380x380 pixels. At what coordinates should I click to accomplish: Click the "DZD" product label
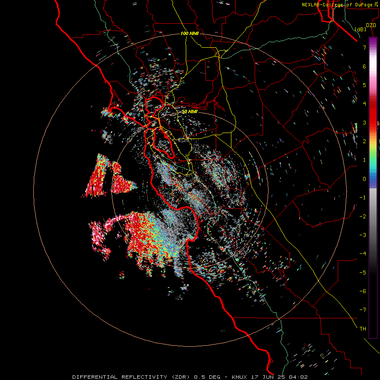[371, 25]
